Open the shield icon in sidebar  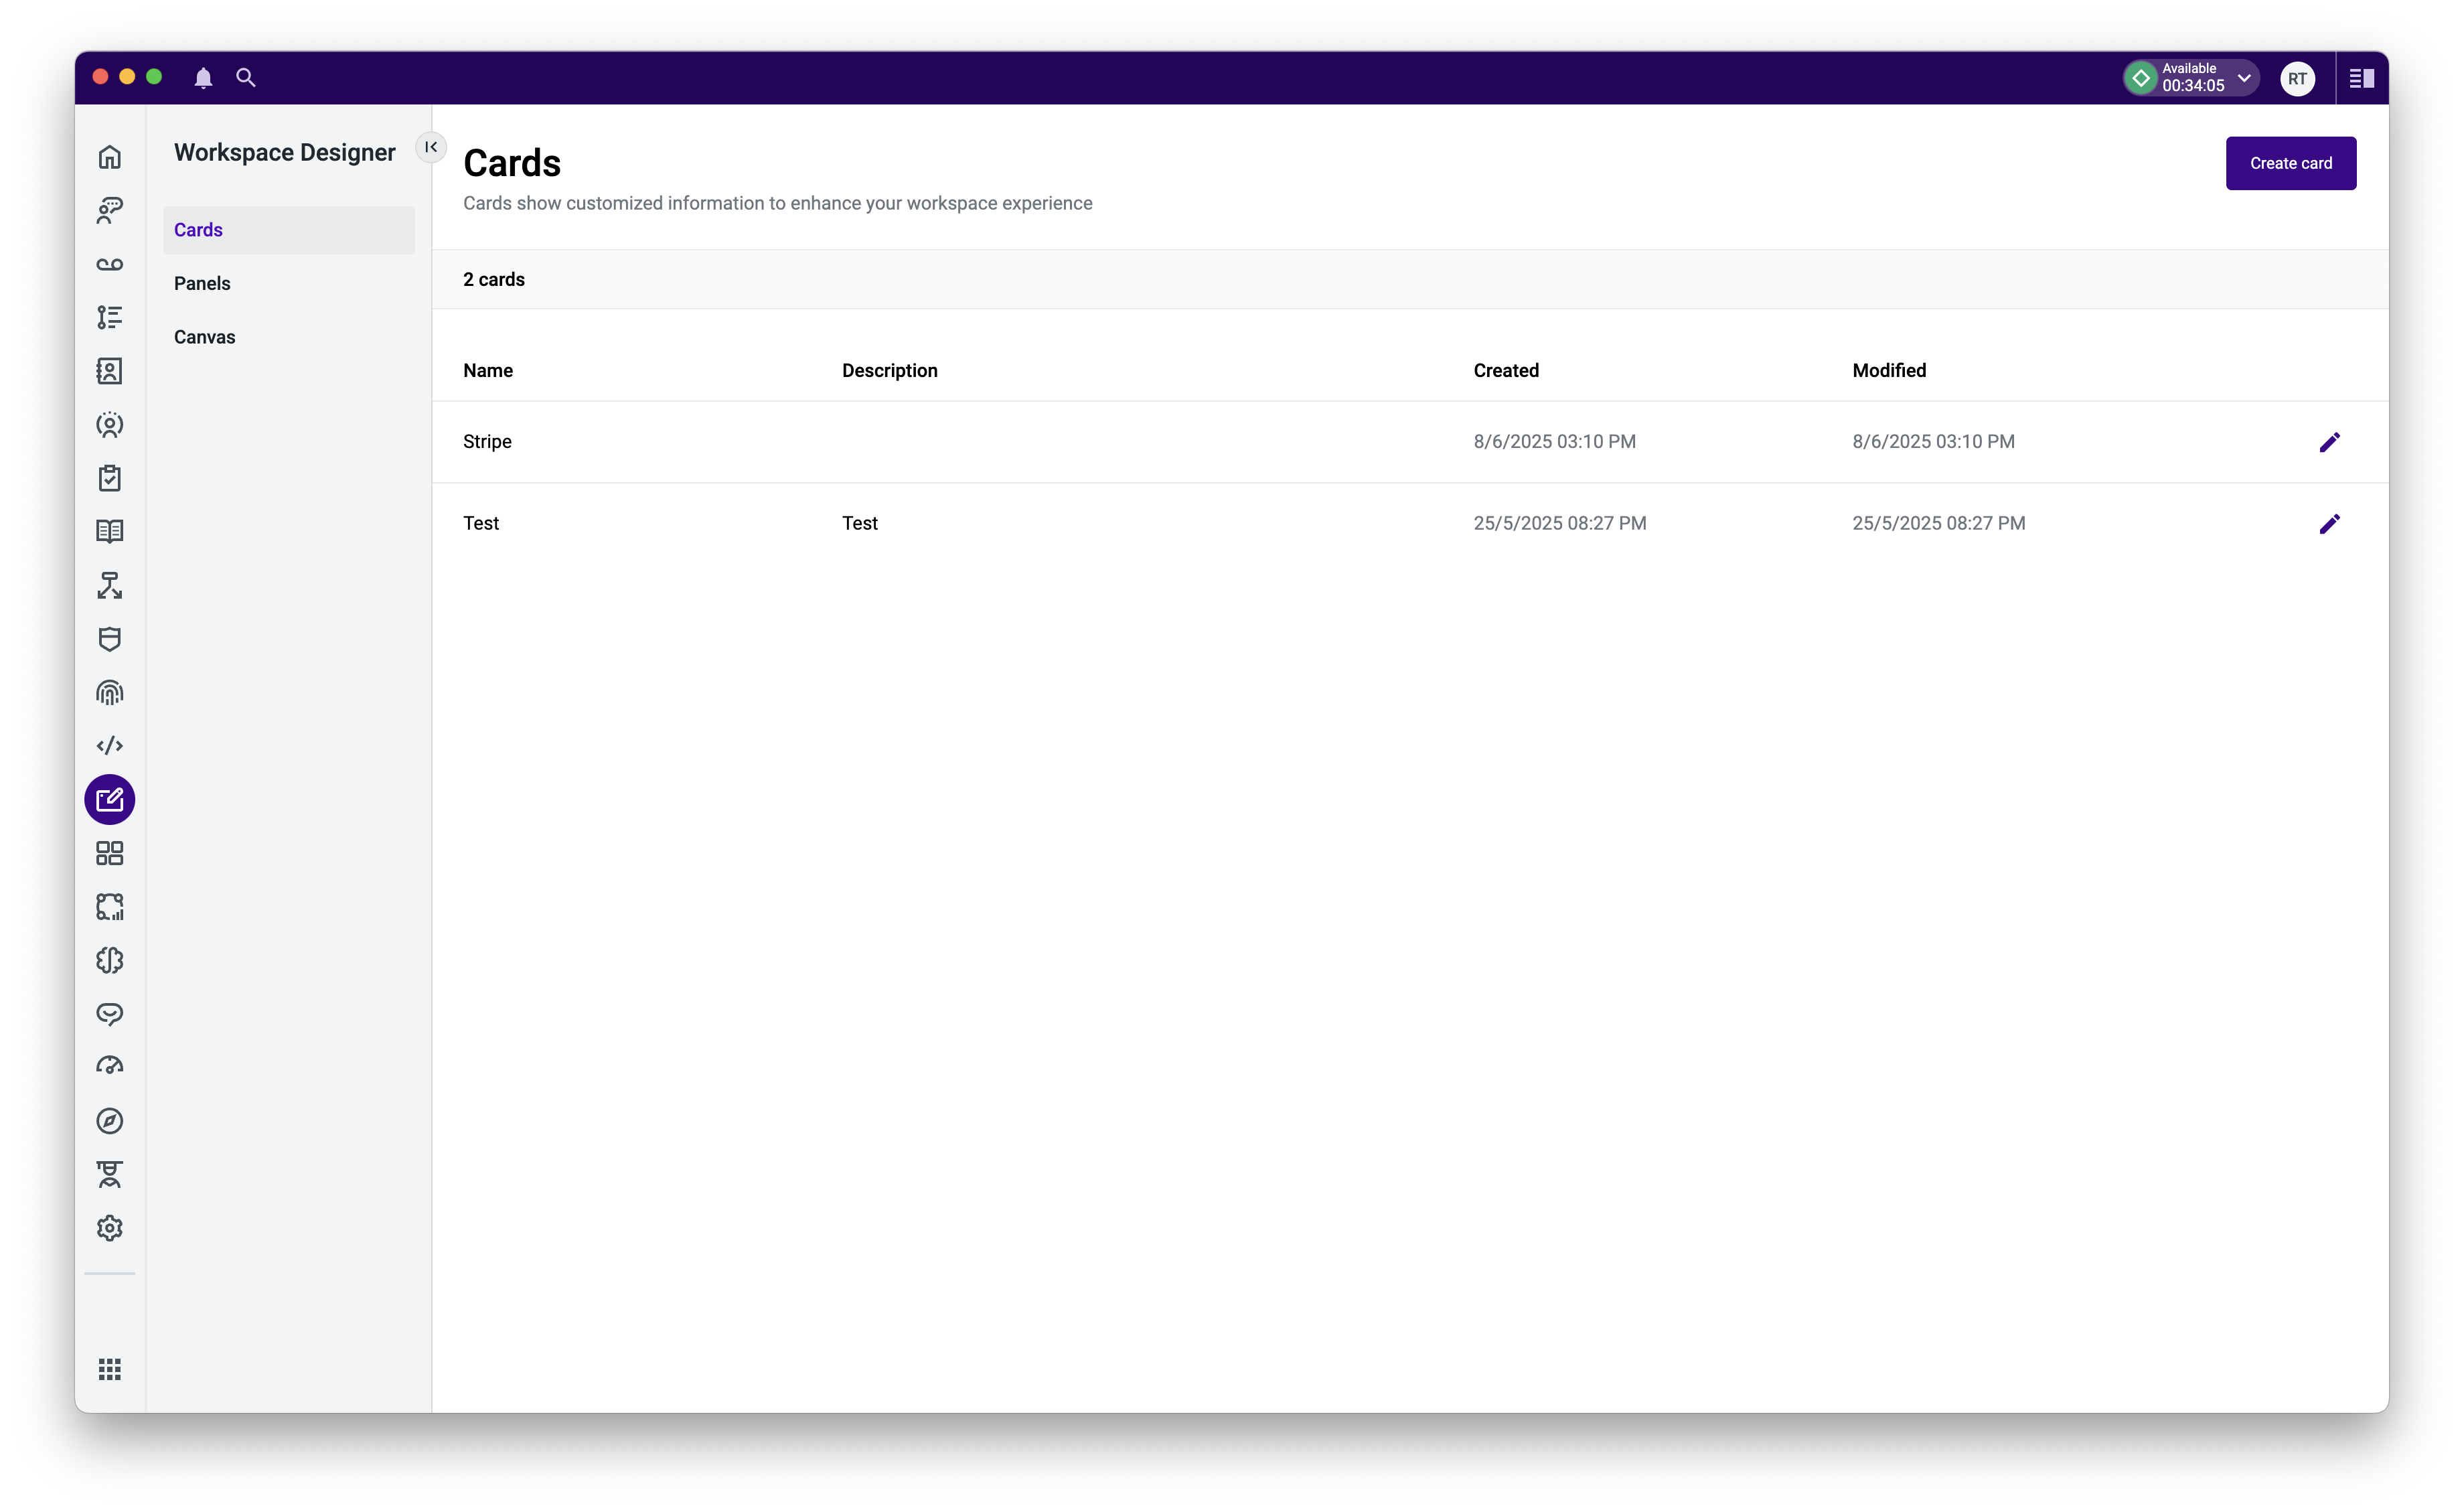point(110,639)
